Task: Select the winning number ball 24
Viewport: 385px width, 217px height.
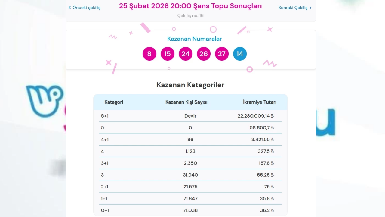Action: click(185, 54)
